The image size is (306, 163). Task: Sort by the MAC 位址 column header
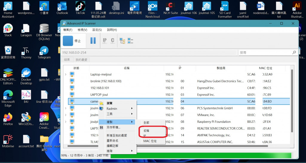pyautogui.click(x=266, y=68)
